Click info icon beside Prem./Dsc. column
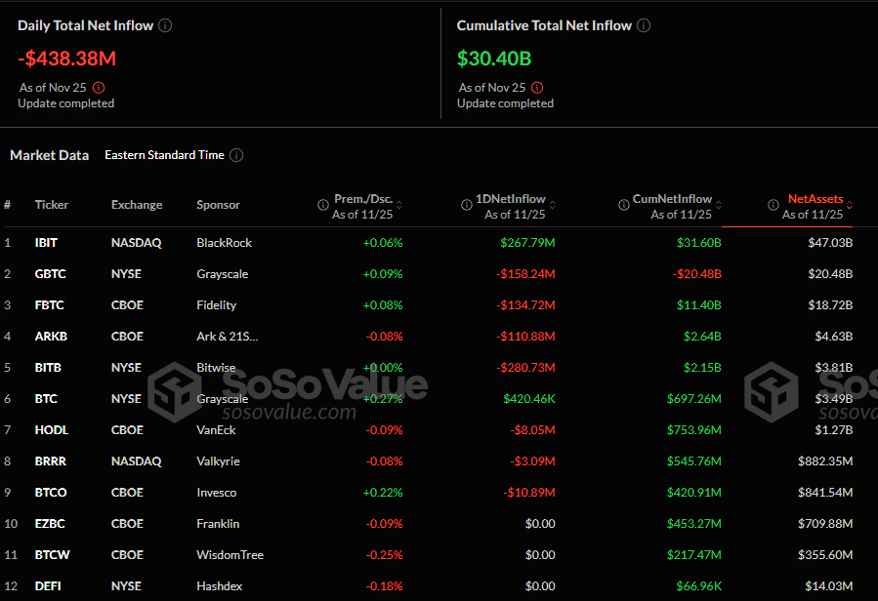The height and width of the screenshot is (601, 878). click(323, 205)
